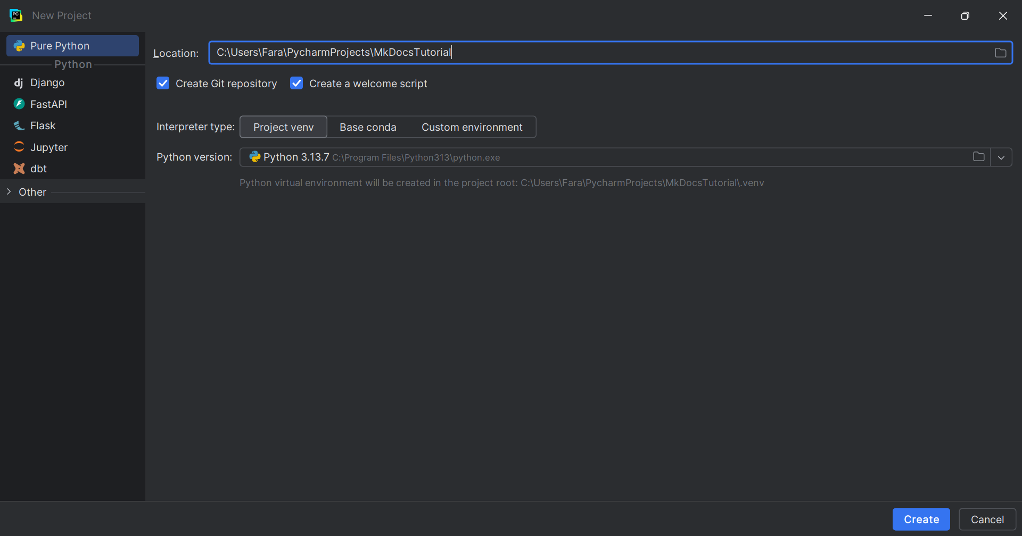
Task: Click the Pure Python snake icon
Action: tap(19, 46)
